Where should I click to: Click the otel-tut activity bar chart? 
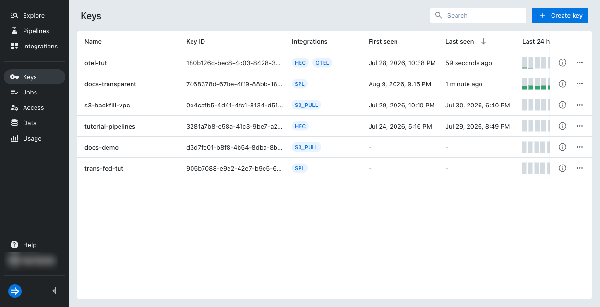pos(536,63)
